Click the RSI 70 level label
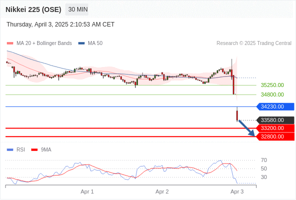296x200 pixels. (264, 160)
